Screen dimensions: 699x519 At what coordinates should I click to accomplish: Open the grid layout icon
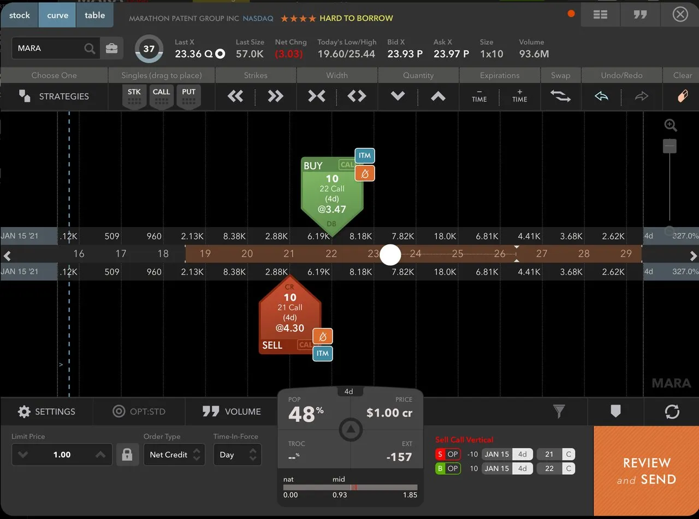tap(600, 15)
